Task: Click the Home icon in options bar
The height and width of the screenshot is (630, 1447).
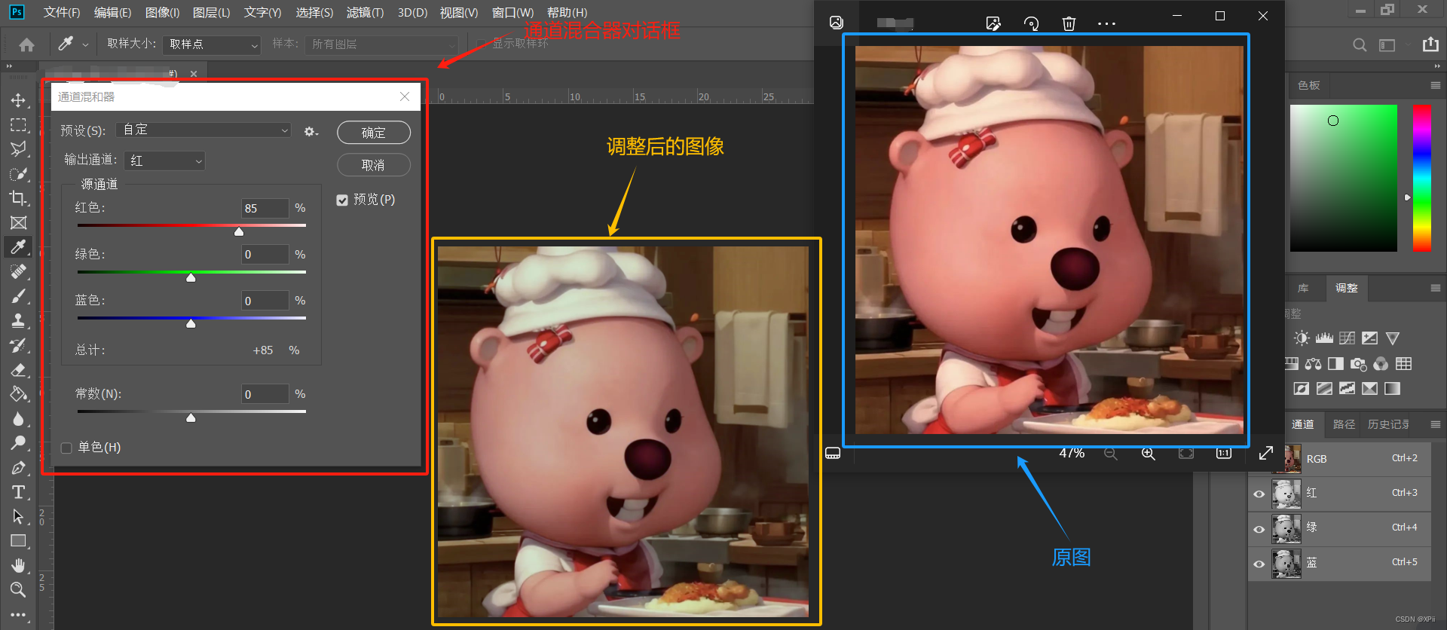Action: coord(26,44)
